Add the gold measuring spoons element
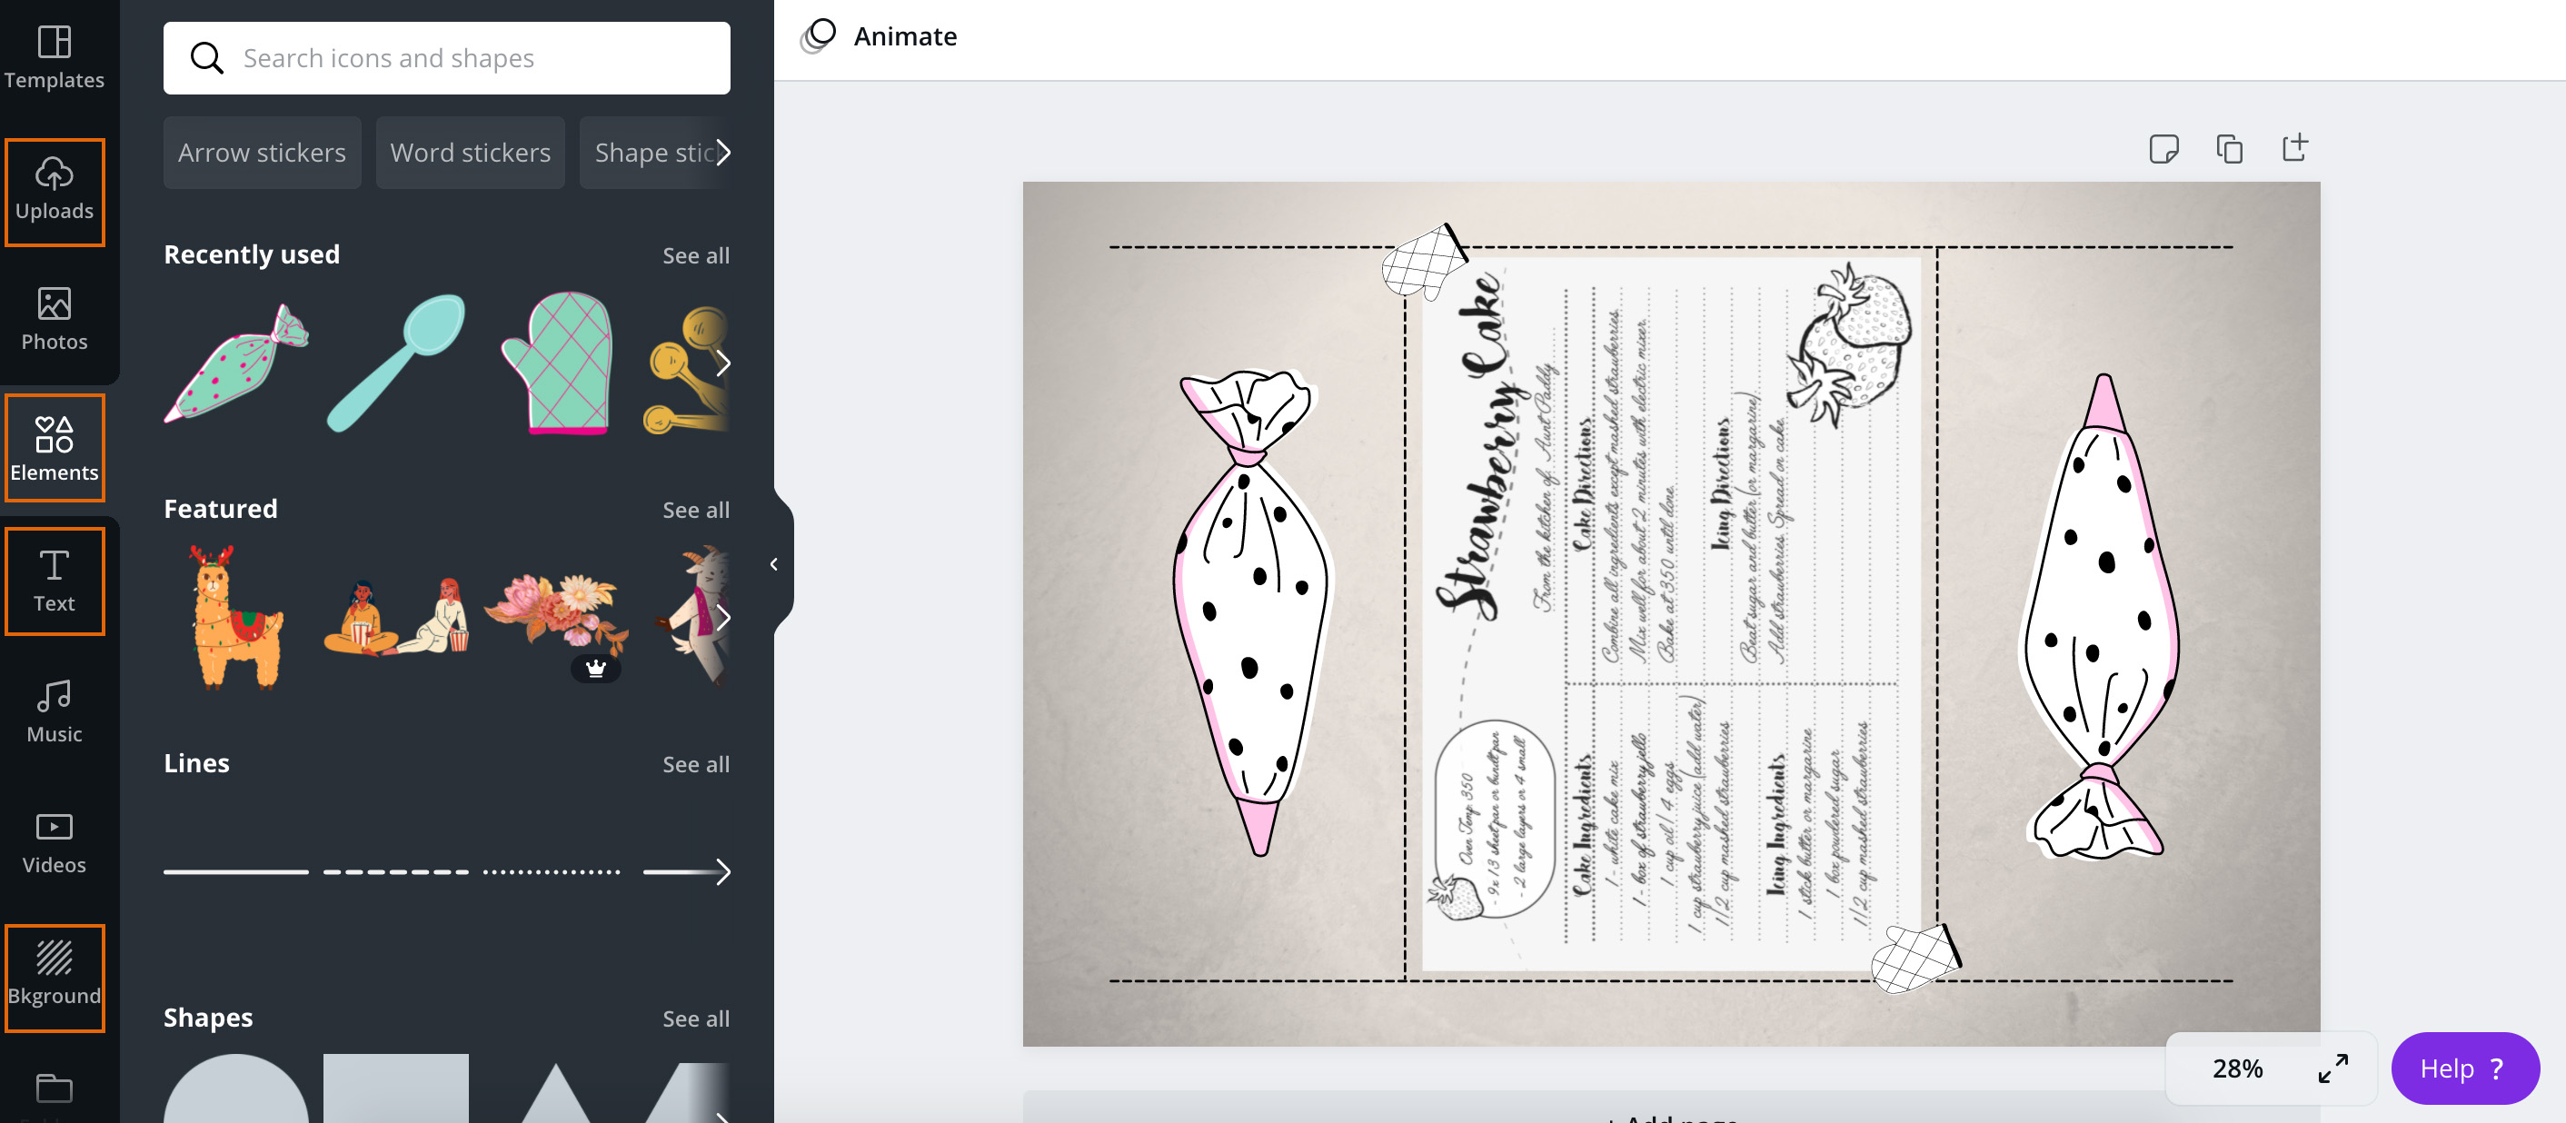The width and height of the screenshot is (2566, 1123). (x=686, y=371)
